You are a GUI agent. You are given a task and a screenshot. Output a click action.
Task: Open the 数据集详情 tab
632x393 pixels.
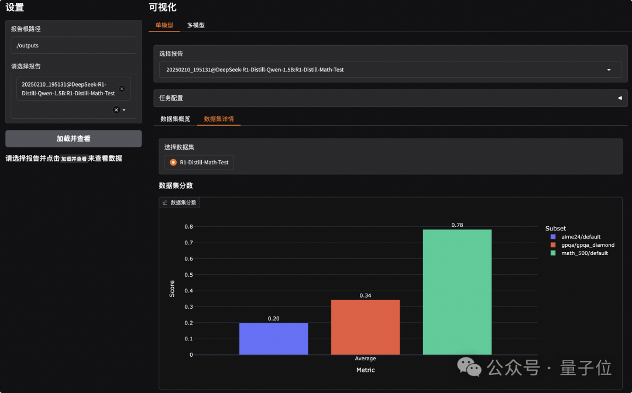pos(219,119)
